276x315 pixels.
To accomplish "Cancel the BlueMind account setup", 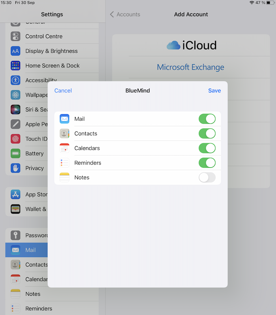I will click(x=63, y=91).
